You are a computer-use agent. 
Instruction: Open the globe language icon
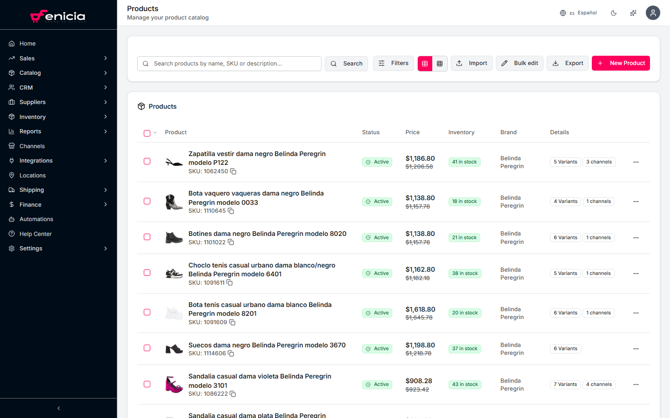tap(563, 13)
